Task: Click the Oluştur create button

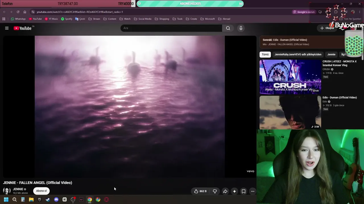Action: point(327,28)
